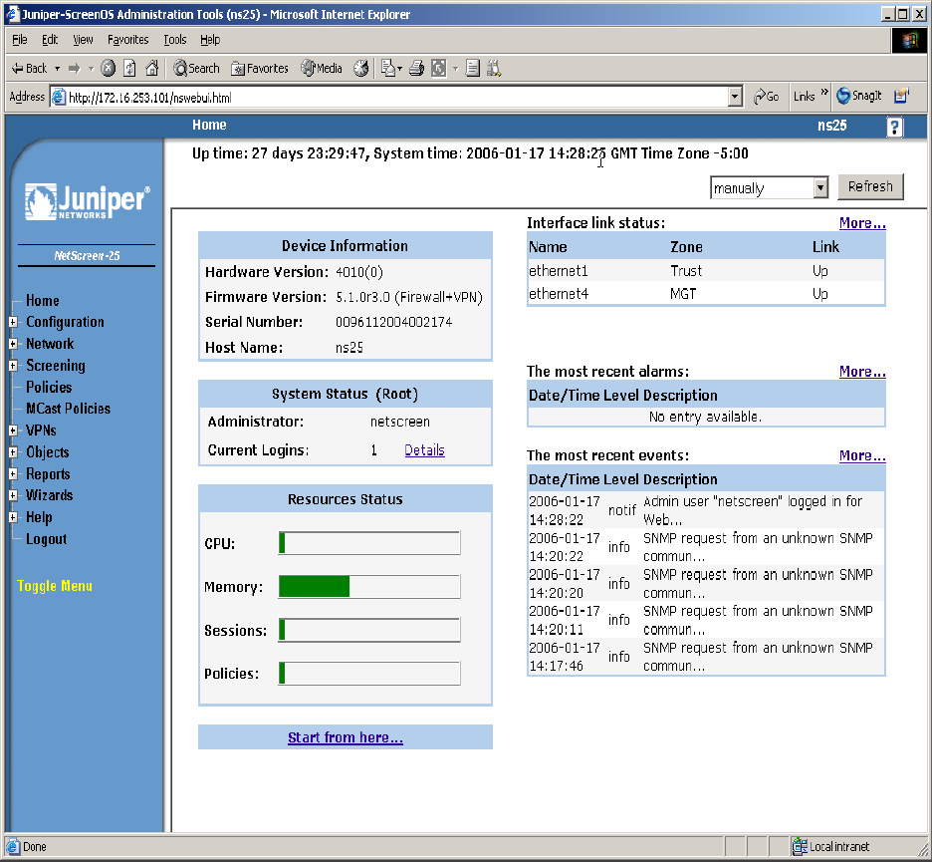This screenshot has width=932, height=862.
Task: Click the Windows logo throbber icon
Action: click(909, 41)
